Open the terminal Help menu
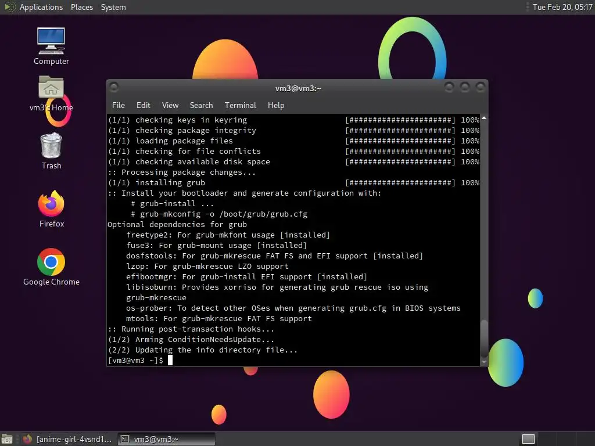This screenshot has width=595, height=446. [x=276, y=106]
